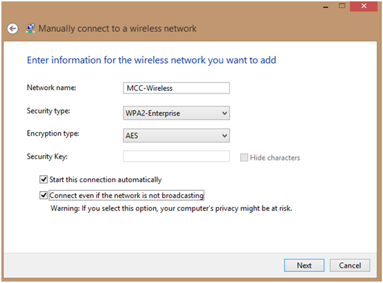
Task: Focus the Network name text field
Action: pos(177,88)
